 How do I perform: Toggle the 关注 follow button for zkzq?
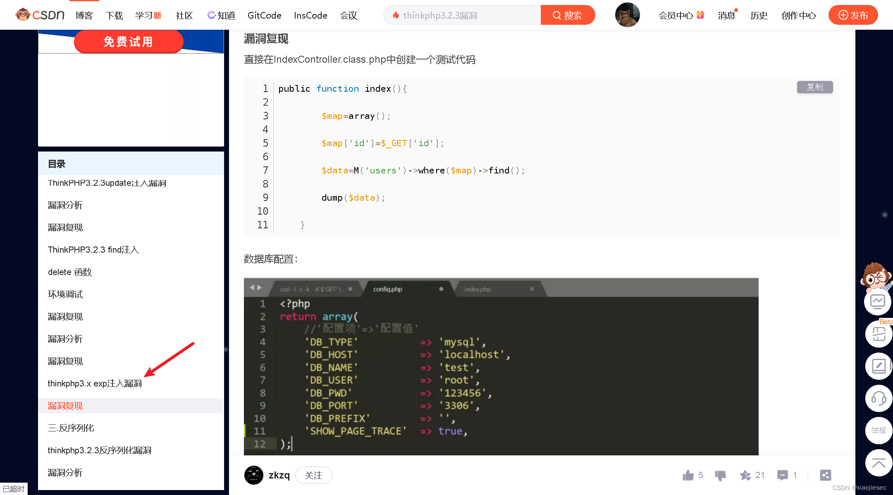pyautogui.click(x=313, y=475)
